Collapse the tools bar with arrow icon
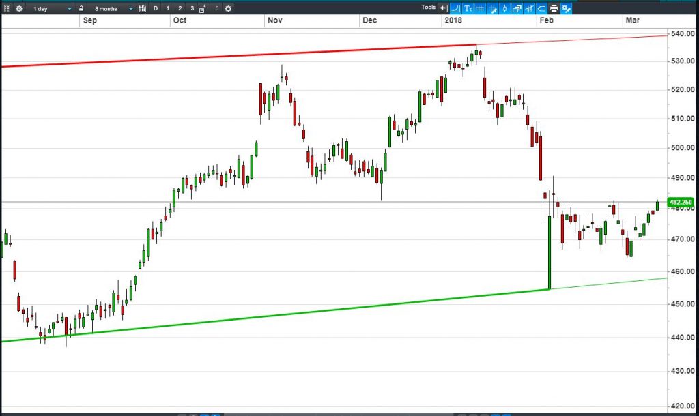This screenshot has width=699, height=416. [443, 8]
